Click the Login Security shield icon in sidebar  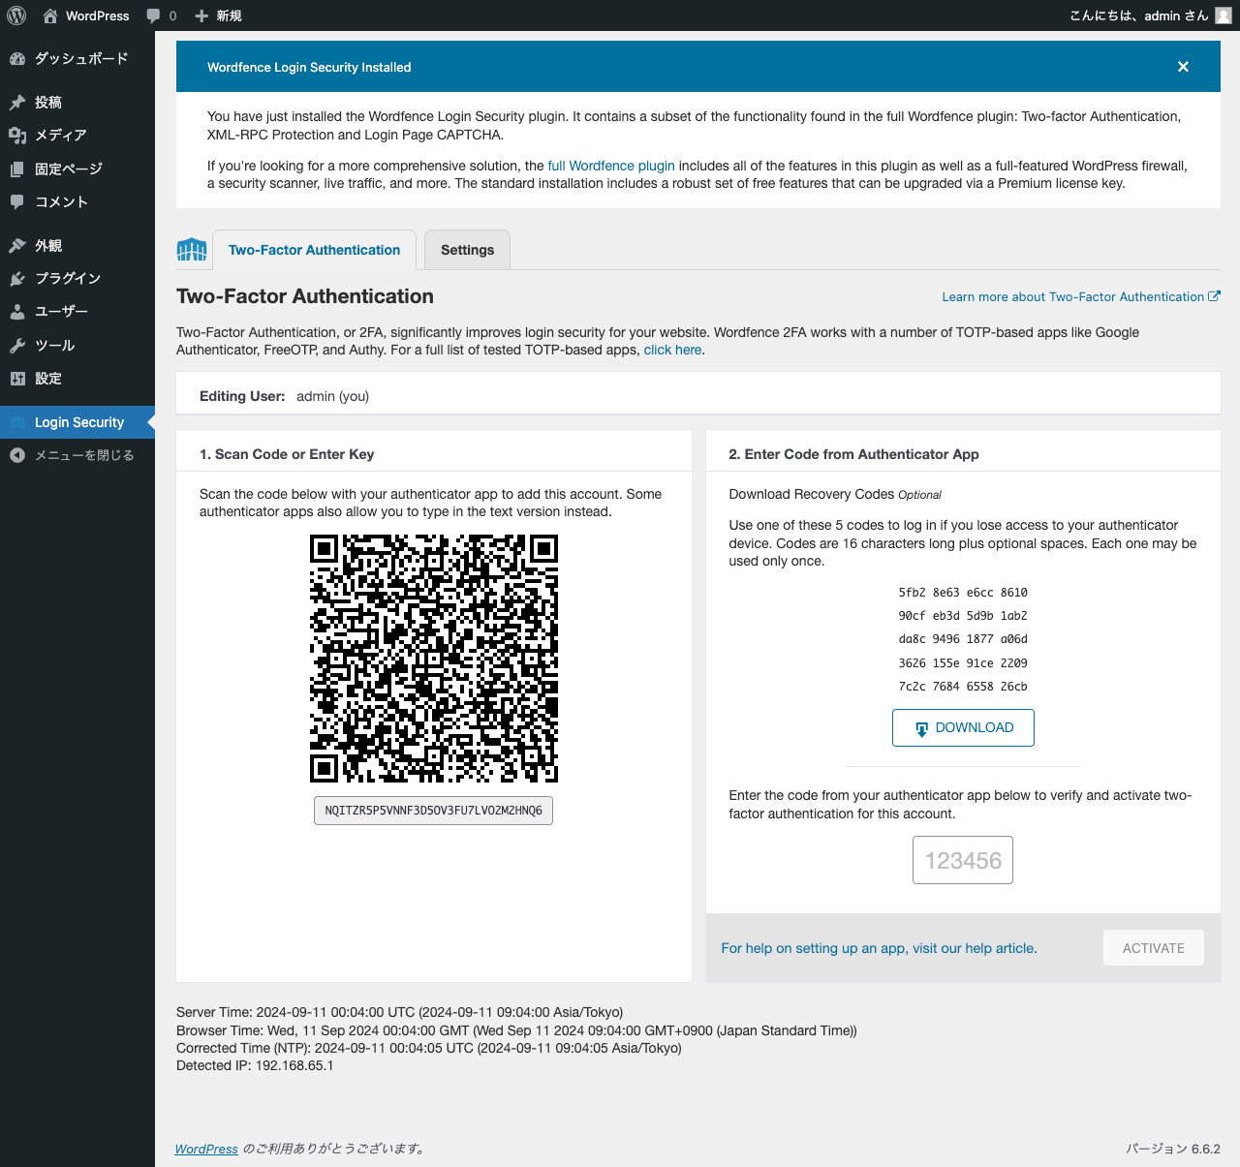[x=17, y=422]
